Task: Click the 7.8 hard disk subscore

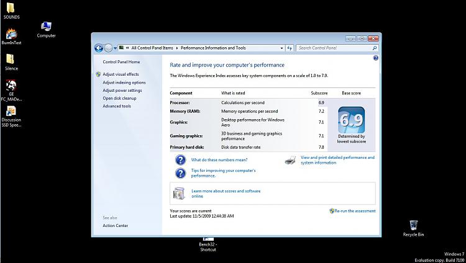Action: [x=321, y=147]
